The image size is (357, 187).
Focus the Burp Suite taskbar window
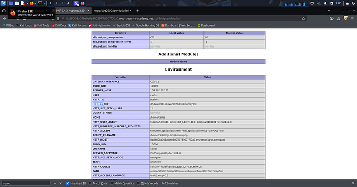(x=76, y=3)
